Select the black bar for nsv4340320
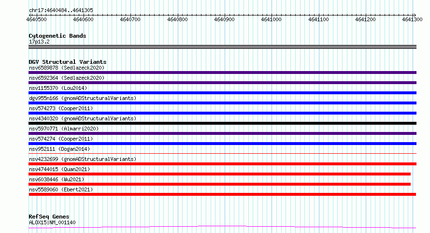This screenshot has height=233, width=430. click(x=222, y=123)
